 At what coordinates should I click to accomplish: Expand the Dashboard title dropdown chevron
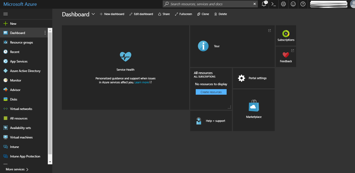[93, 14]
